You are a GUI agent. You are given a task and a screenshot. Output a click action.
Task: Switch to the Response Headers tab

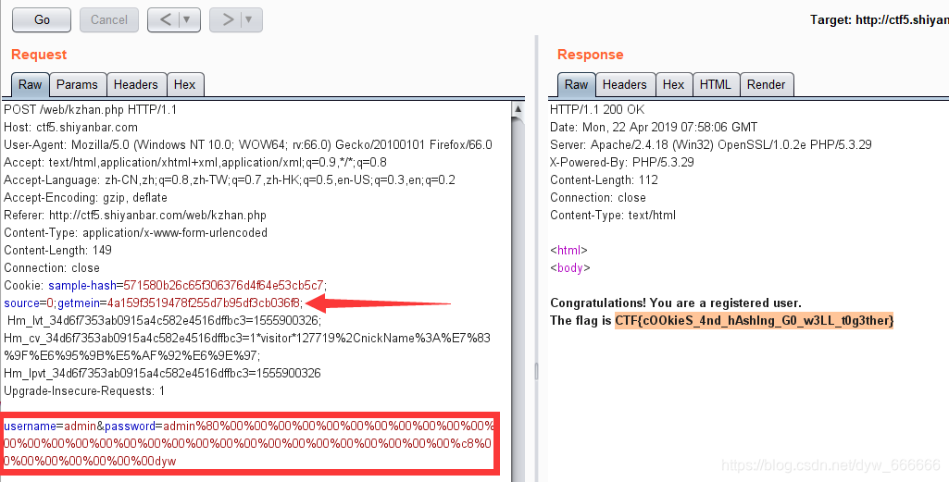click(625, 85)
